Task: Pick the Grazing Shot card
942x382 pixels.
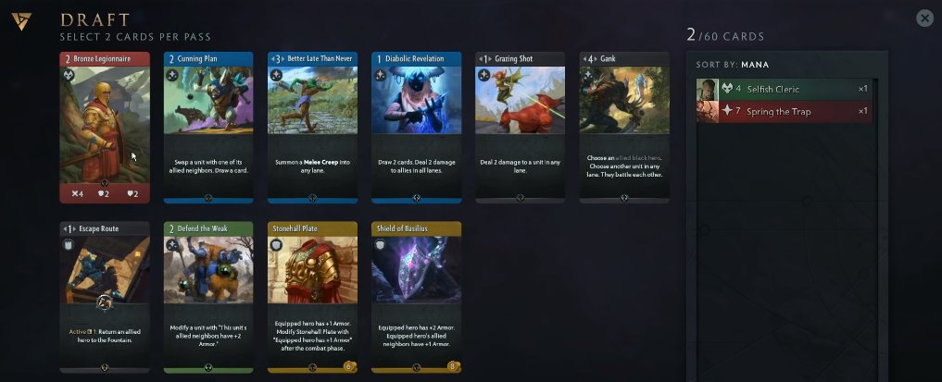Action: [x=521, y=127]
